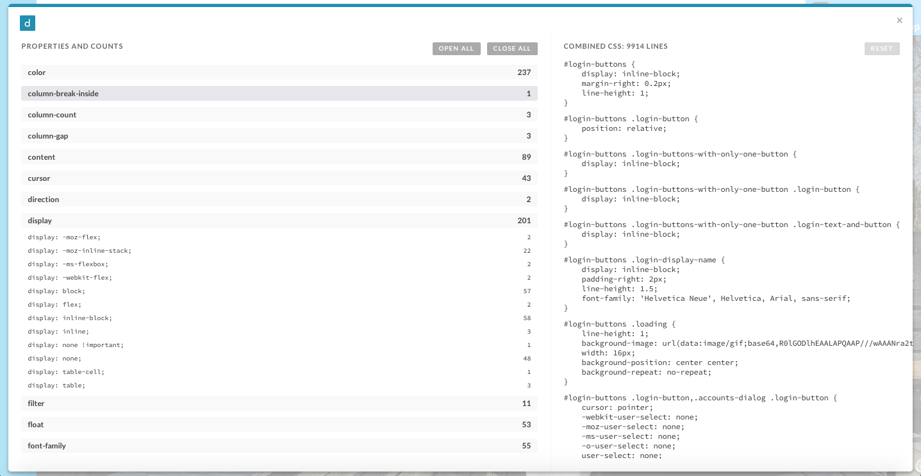Image resolution: width=921 pixels, height=476 pixels.
Task: Click 'cursor: pointer;' in the CSS
Action: [617, 407]
